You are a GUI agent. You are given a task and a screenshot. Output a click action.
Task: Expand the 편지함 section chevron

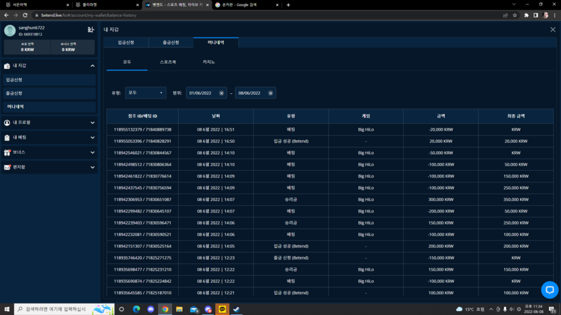pos(92,168)
